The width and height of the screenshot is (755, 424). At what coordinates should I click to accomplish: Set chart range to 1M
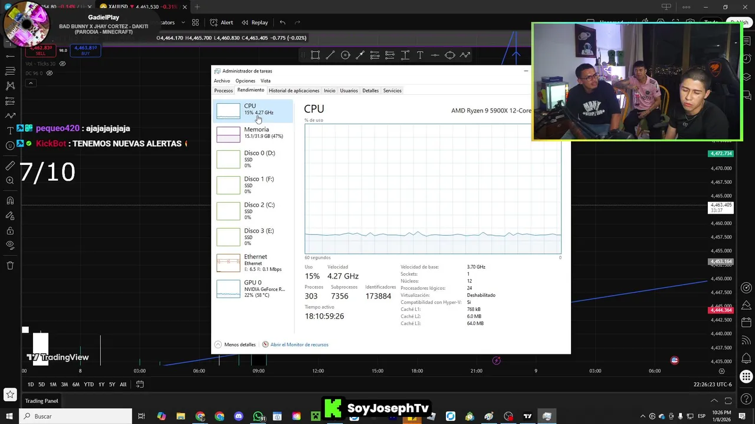point(53,385)
